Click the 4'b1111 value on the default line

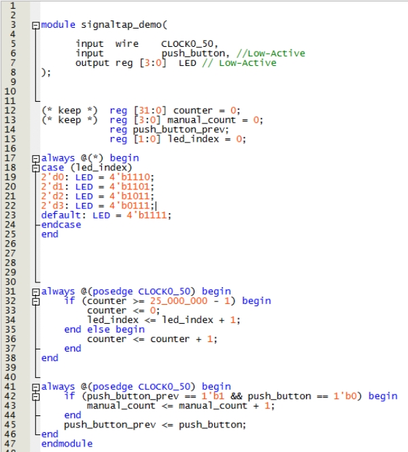146,215
